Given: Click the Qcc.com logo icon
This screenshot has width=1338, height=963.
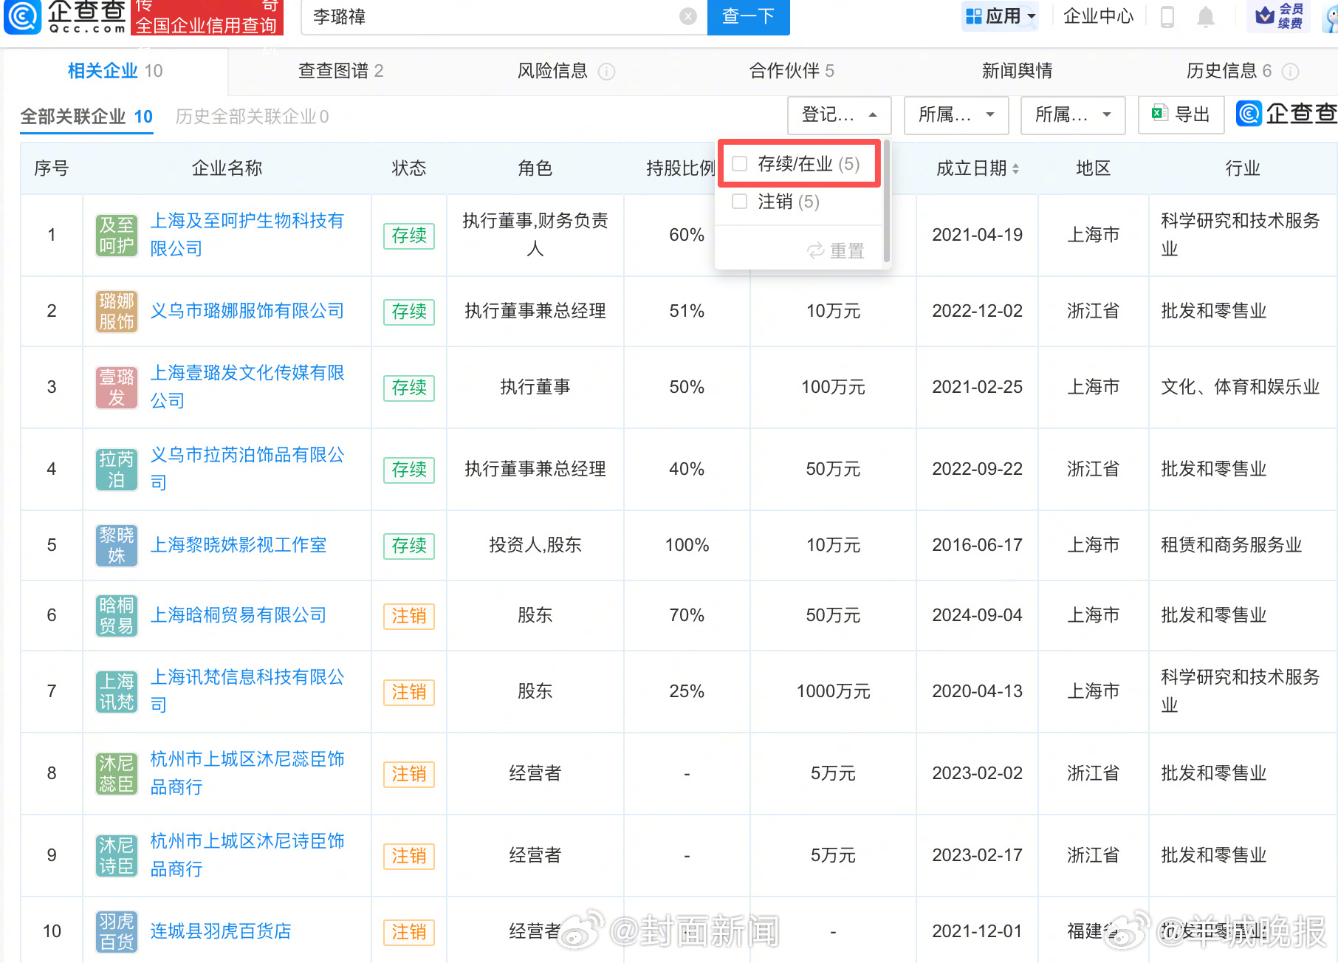Looking at the screenshot, I should tap(23, 16).
